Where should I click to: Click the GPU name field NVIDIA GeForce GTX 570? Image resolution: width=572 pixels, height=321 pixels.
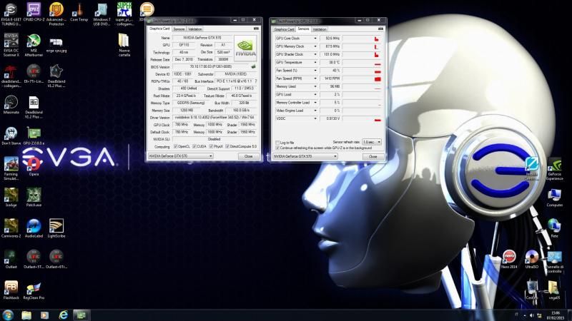[x=202, y=38]
